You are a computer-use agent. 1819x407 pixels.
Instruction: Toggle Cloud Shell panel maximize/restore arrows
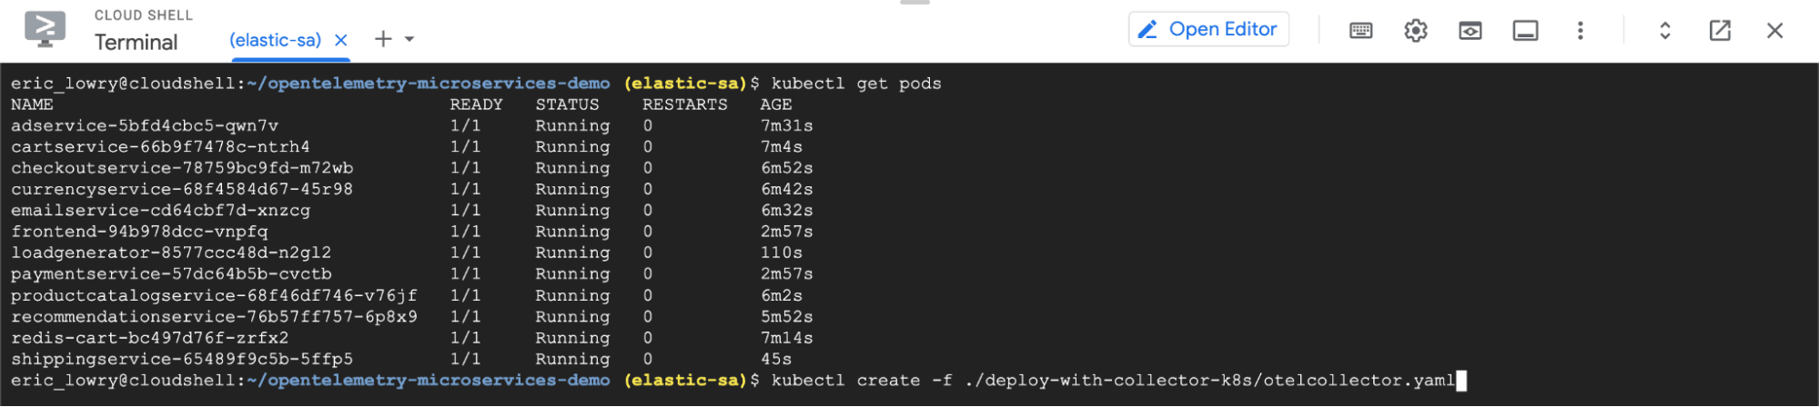(1664, 31)
